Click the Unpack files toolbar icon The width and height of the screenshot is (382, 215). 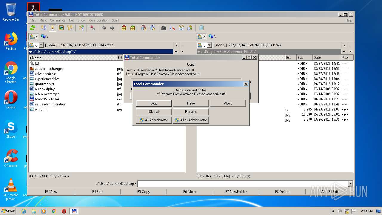[133, 28]
